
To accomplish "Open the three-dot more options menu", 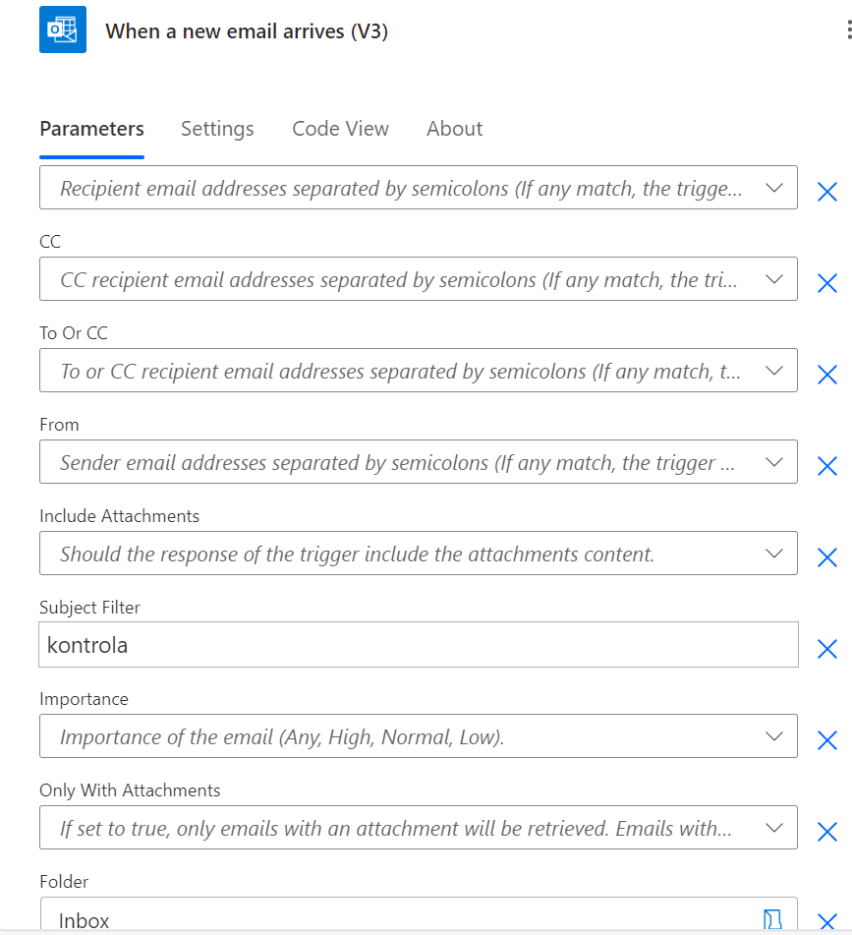I will click(847, 30).
